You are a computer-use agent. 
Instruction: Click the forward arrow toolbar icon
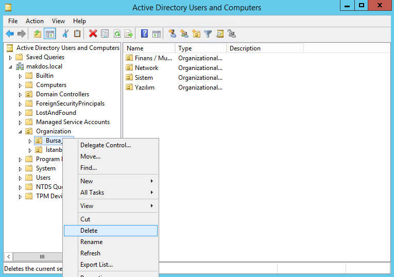pos(22,33)
